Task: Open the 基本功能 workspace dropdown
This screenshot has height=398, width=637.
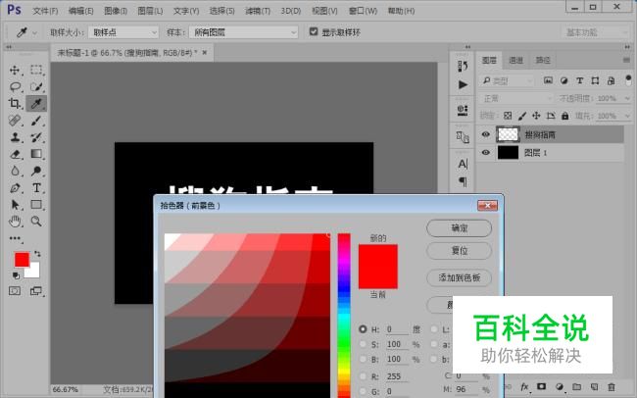Action: point(596,32)
